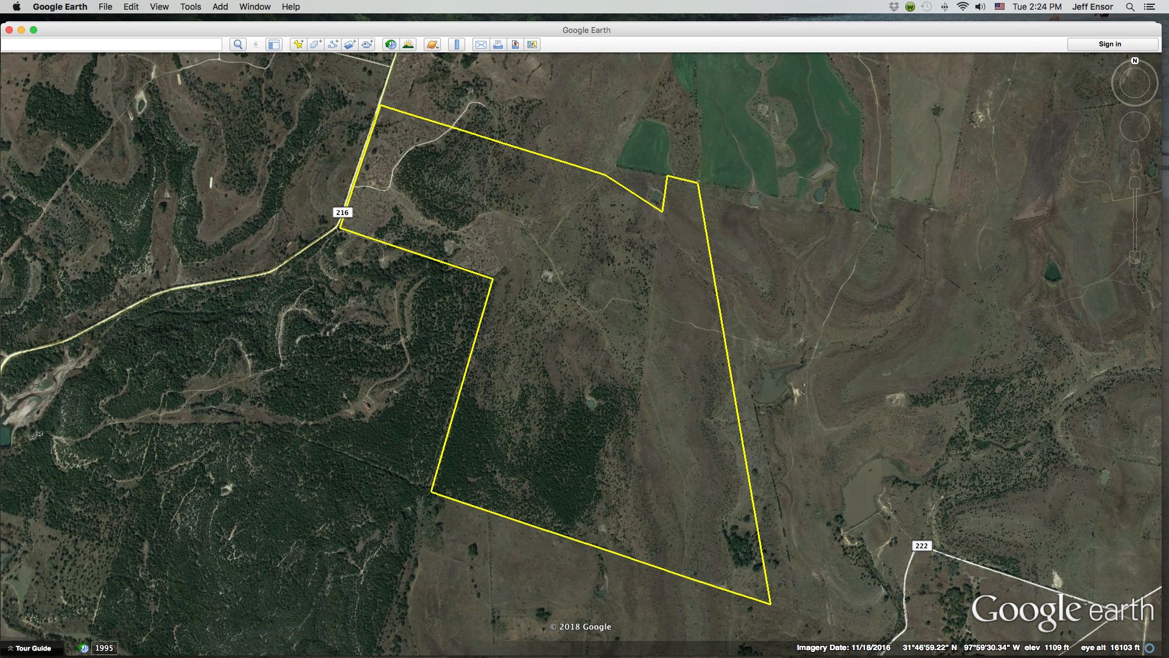The height and width of the screenshot is (658, 1169).
Task: Toggle historical imagery on the map
Action: 391,44
